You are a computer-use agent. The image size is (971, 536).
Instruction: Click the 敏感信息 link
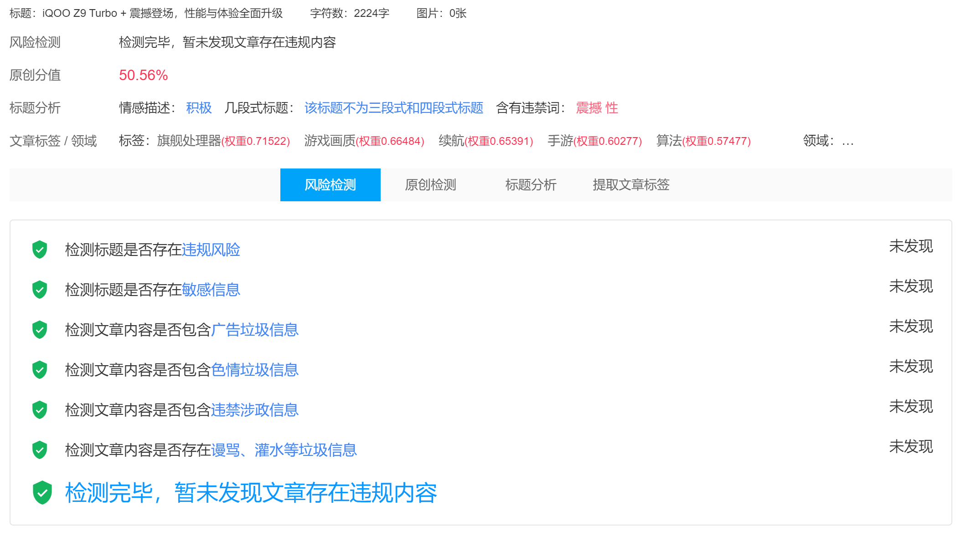point(211,290)
